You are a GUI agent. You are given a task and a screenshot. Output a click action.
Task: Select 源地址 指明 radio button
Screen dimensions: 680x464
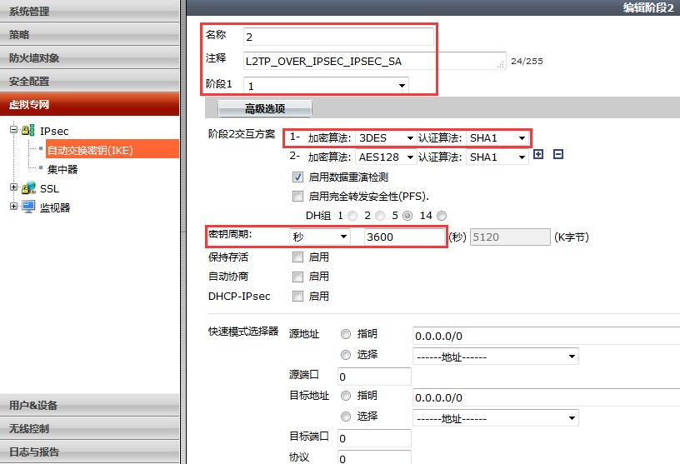pyautogui.click(x=346, y=334)
